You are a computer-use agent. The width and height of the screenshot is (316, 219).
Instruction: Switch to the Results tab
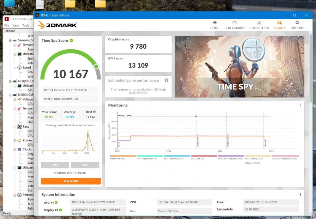pyautogui.click(x=279, y=25)
